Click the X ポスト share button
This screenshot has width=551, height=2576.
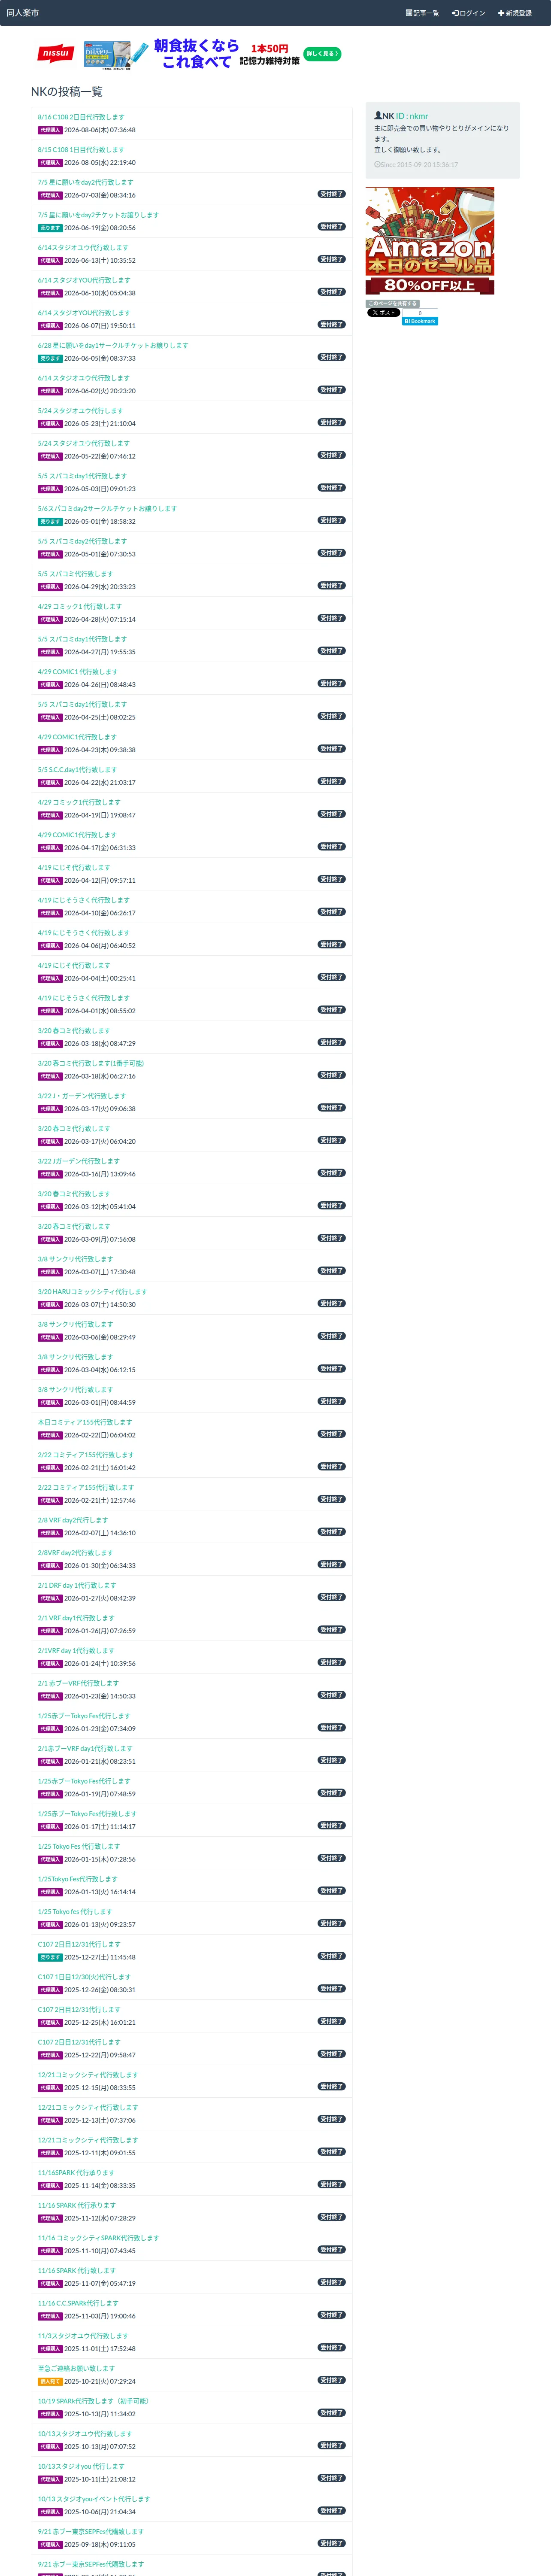click(x=383, y=312)
